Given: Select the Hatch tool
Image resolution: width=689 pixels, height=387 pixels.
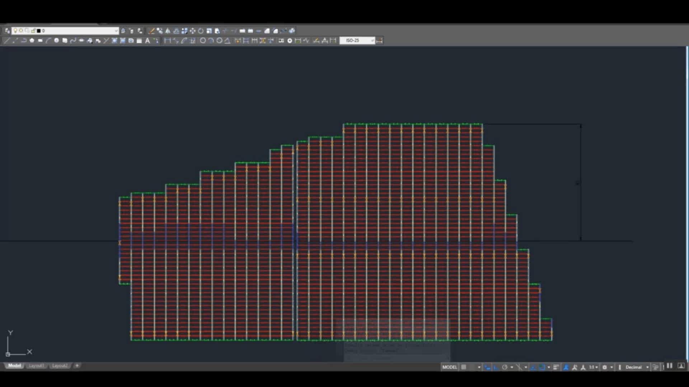Looking at the screenshot, I should click(114, 40).
